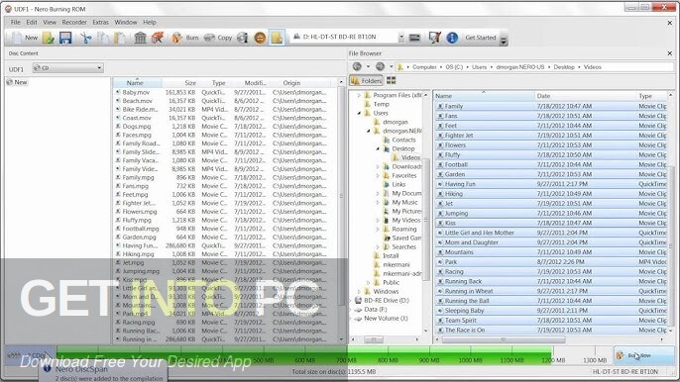This screenshot has width=680, height=382.
Task: Click the blue Info icon in toolbar
Action: tap(452, 38)
